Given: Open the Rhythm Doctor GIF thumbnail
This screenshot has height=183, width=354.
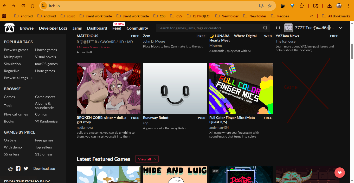Looking at the screenshot, I should tap(241, 175).
